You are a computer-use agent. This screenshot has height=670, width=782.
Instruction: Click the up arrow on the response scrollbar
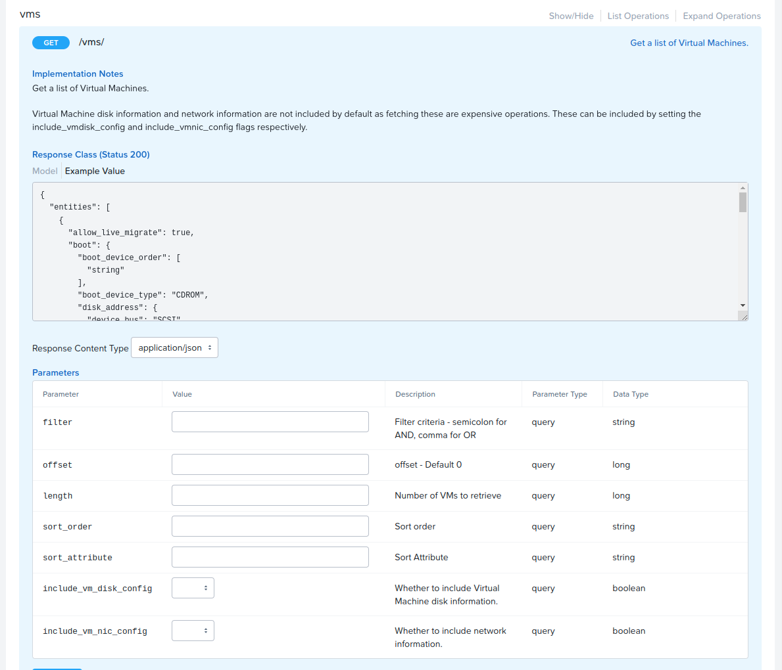coord(743,187)
